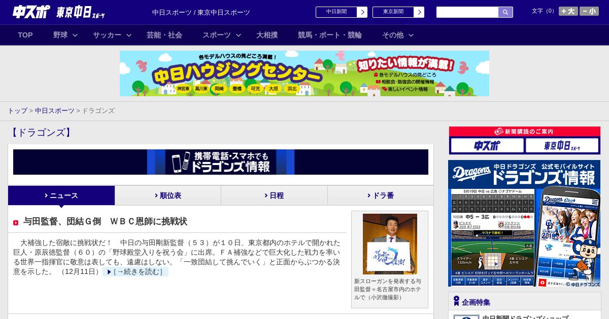Open the その他 navigation menu
Viewport: 609px width, 319px height.
393,35
